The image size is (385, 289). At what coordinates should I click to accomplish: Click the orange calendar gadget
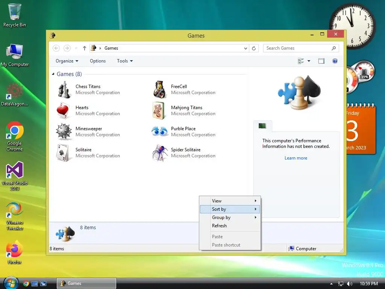361,129
